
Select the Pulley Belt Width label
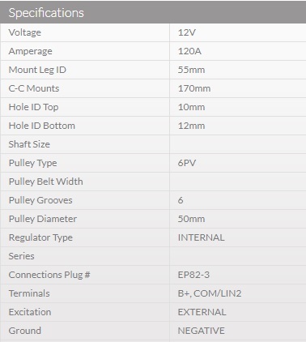point(46,182)
